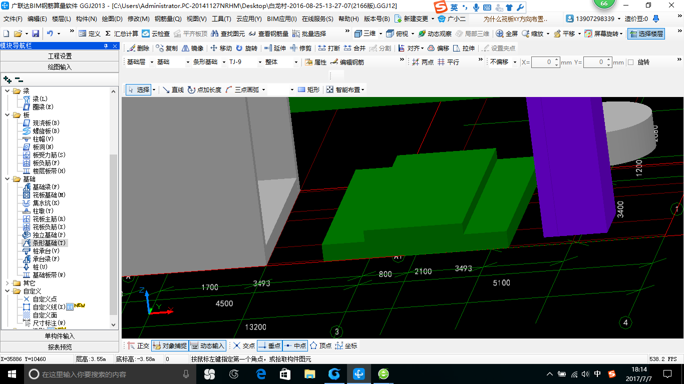This screenshot has height=384, width=684.
Task: Click 选择楼层 select floor button
Action: click(x=646, y=33)
